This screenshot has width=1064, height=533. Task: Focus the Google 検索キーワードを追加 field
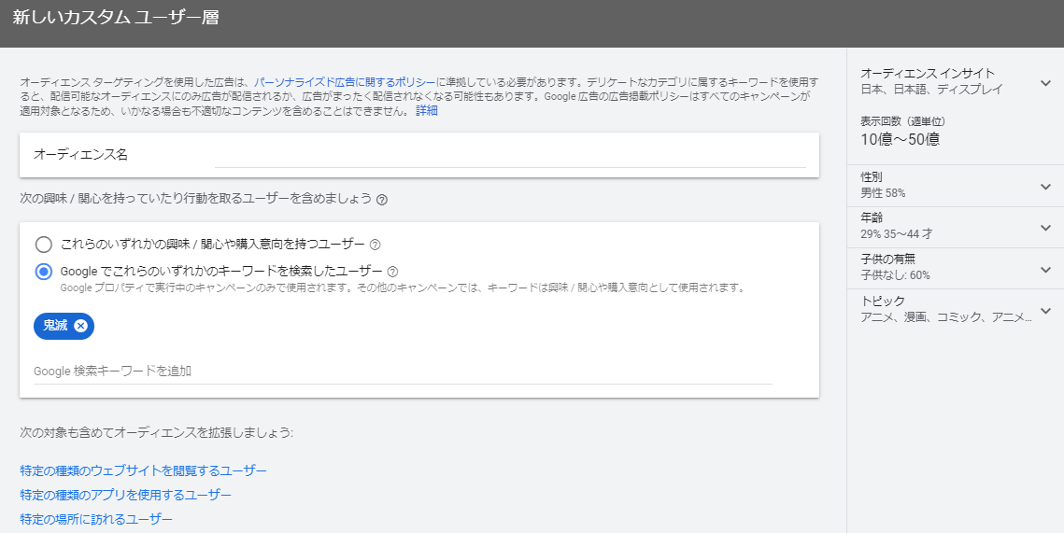pos(403,371)
